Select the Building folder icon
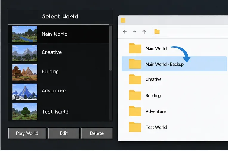228x151 pixels. click(x=135, y=95)
